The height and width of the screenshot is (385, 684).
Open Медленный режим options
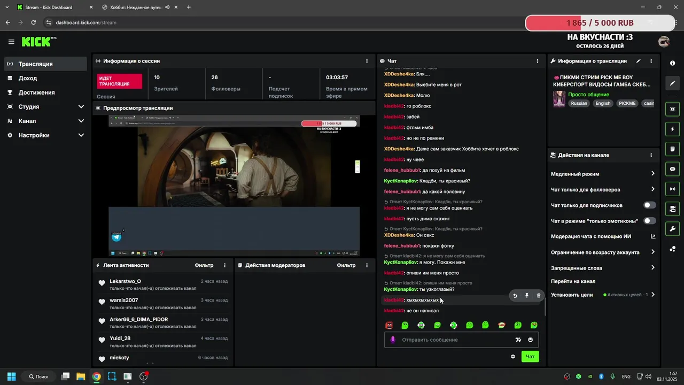click(x=603, y=174)
